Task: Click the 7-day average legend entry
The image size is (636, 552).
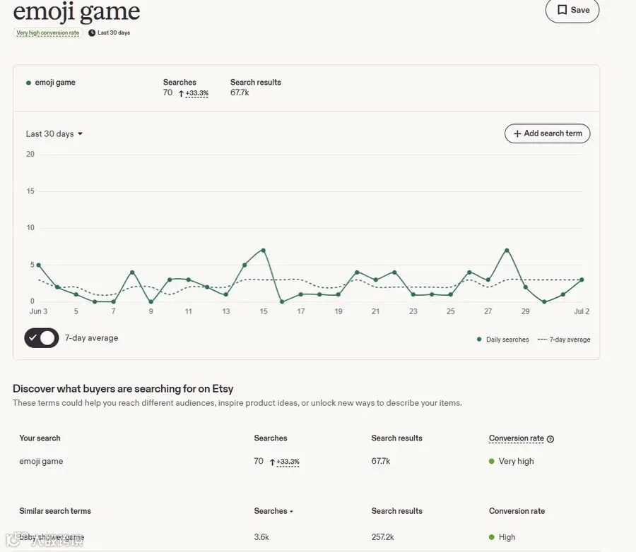Action: (x=564, y=340)
